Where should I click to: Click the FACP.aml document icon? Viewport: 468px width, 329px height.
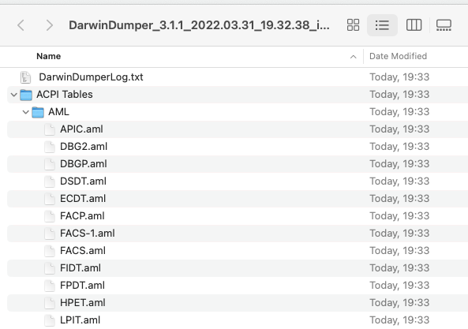point(50,216)
